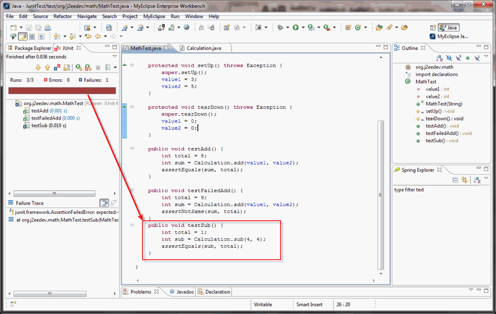This screenshot has width=496, height=314.
Task: Click the Debug bug icon
Action: 280,28
